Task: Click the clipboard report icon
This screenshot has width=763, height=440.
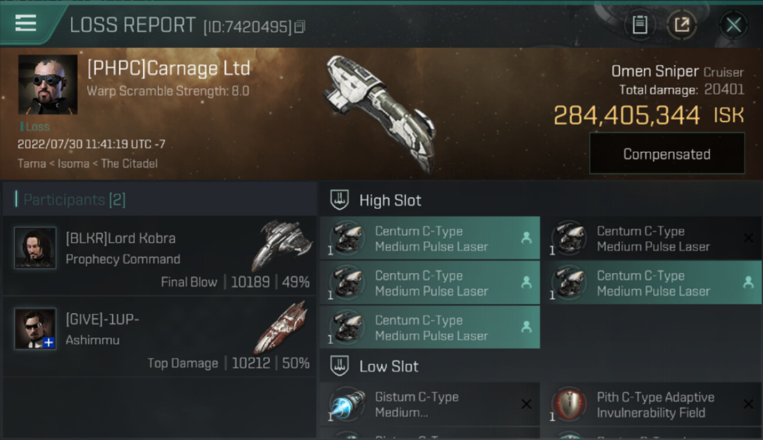Action: pyautogui.click(x=640, y=25)
